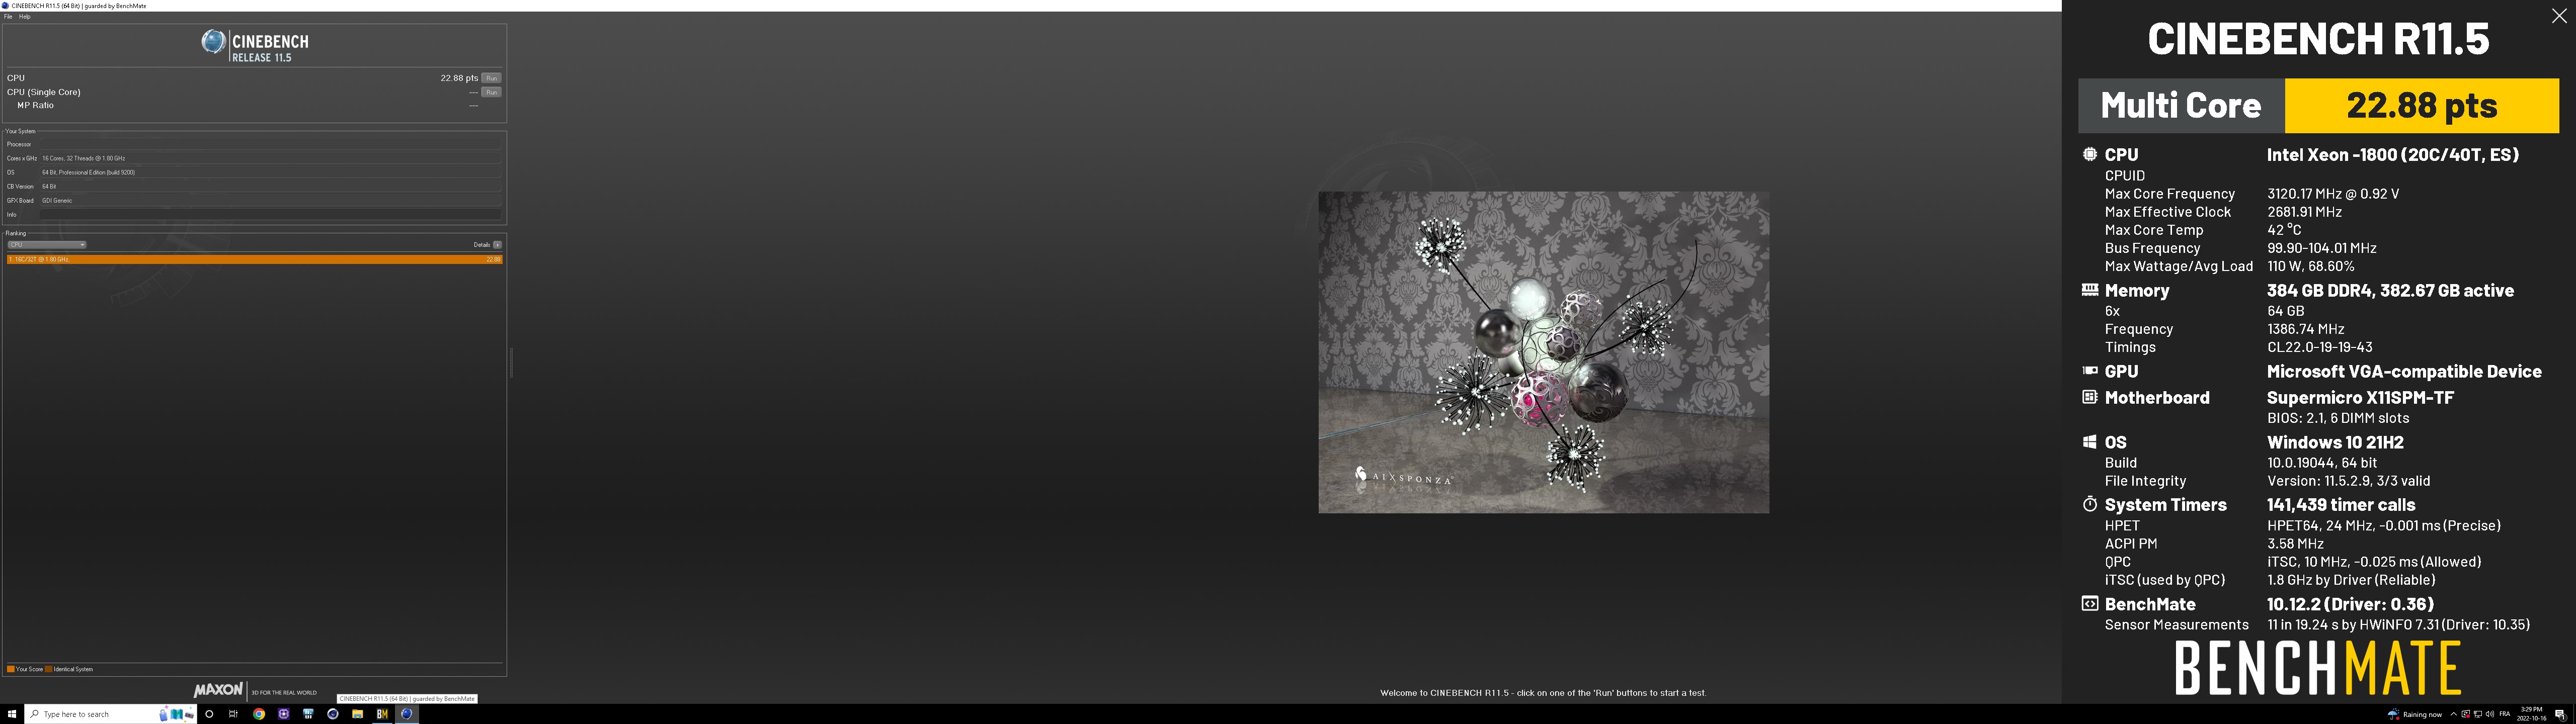The width and height of the screenshot is (2576, 724).
Task: Run the CPU (Single Core) test
Action: point(491,92)
